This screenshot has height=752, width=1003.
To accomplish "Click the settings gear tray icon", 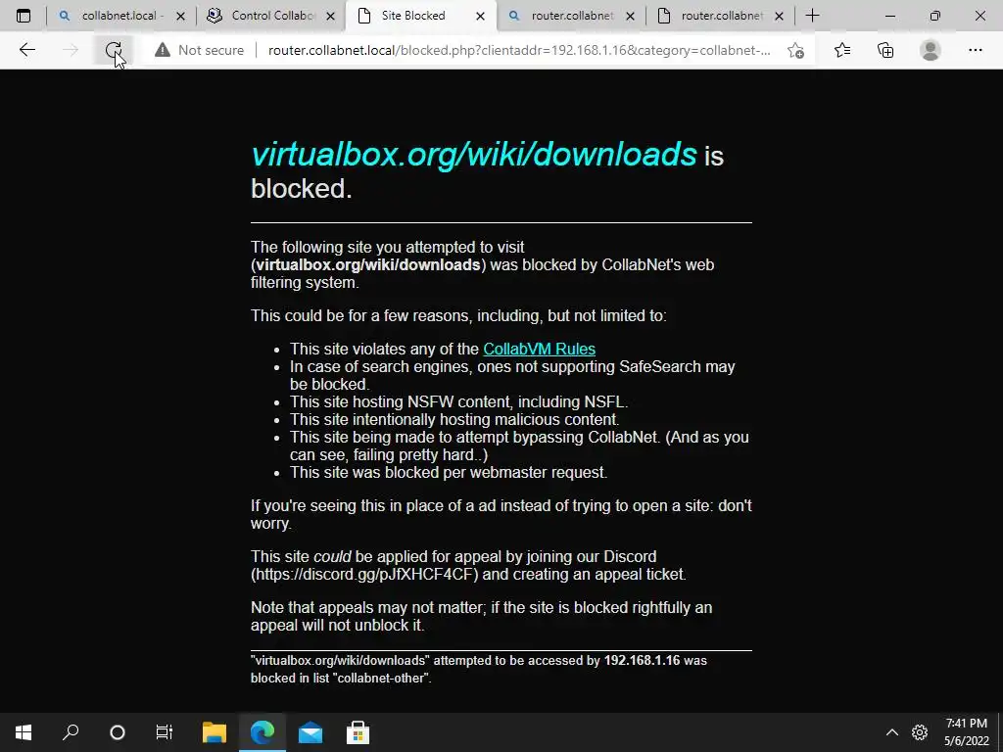I will [x=920, y=732].
